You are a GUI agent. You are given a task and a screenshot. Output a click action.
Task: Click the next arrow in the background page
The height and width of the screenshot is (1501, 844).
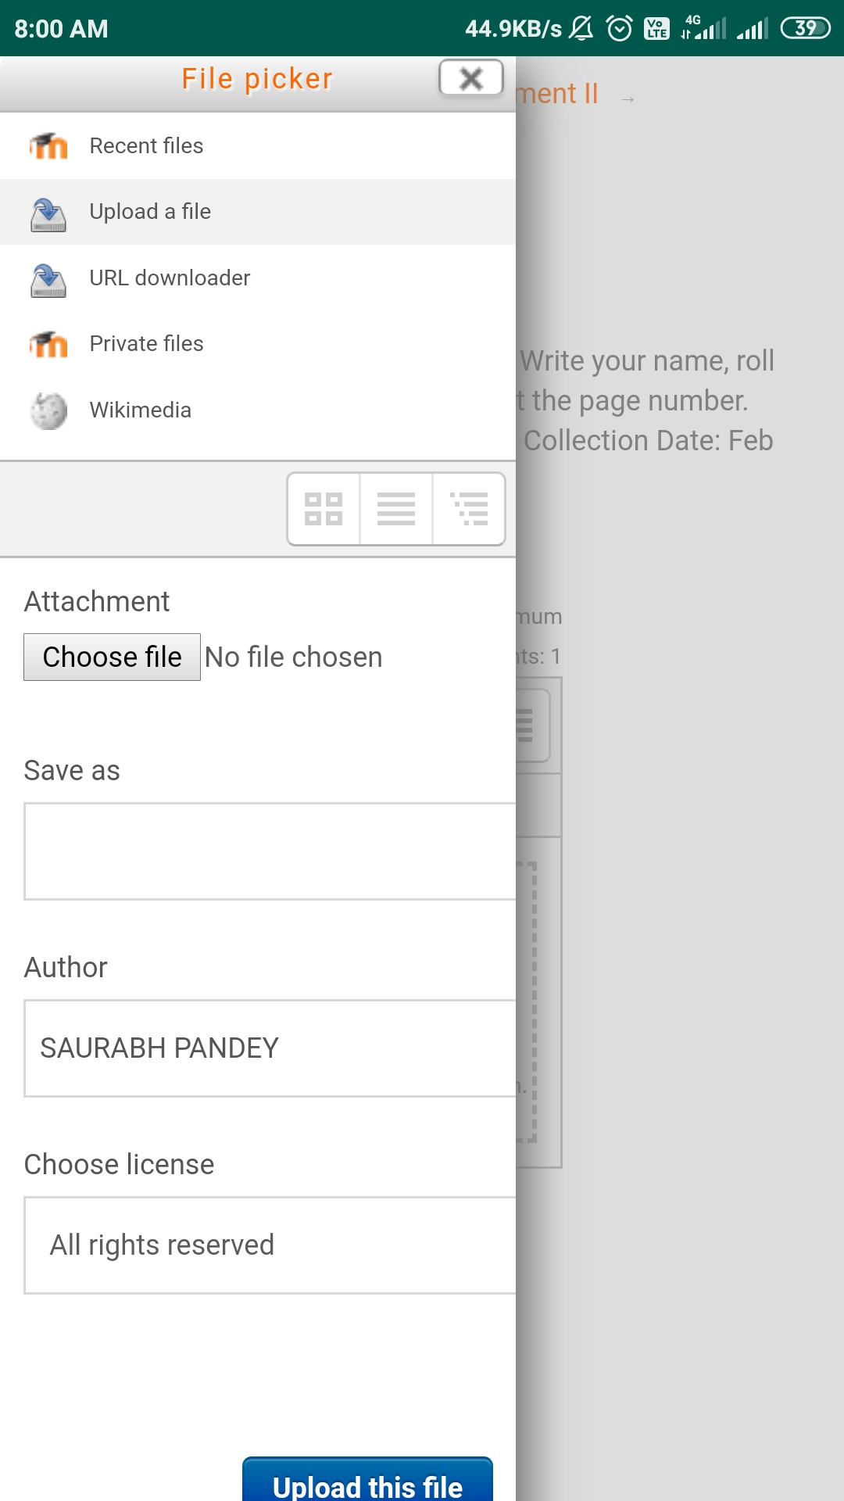tap(628, 99)
